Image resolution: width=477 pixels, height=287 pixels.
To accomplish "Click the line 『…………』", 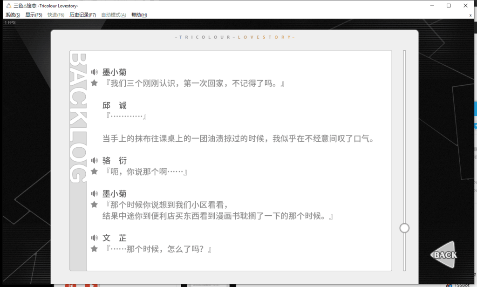I will click(126, 116).
